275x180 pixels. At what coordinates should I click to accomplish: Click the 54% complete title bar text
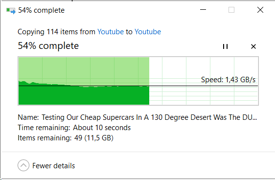click(42, 10)
